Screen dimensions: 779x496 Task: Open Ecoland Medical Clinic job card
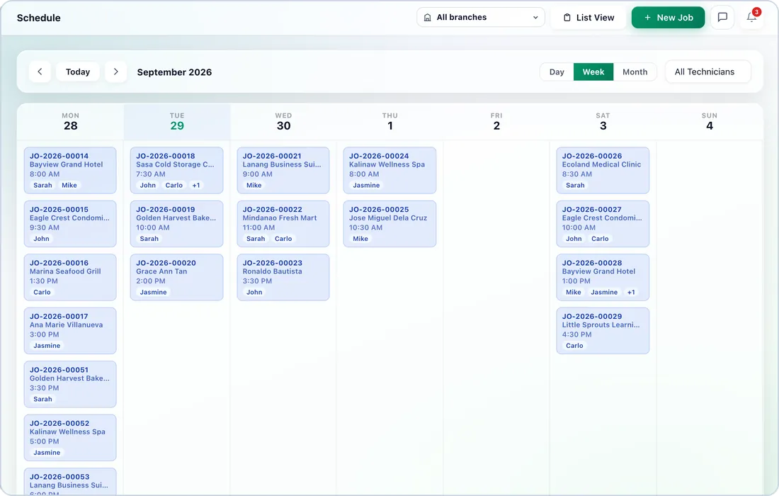[603, 170]
